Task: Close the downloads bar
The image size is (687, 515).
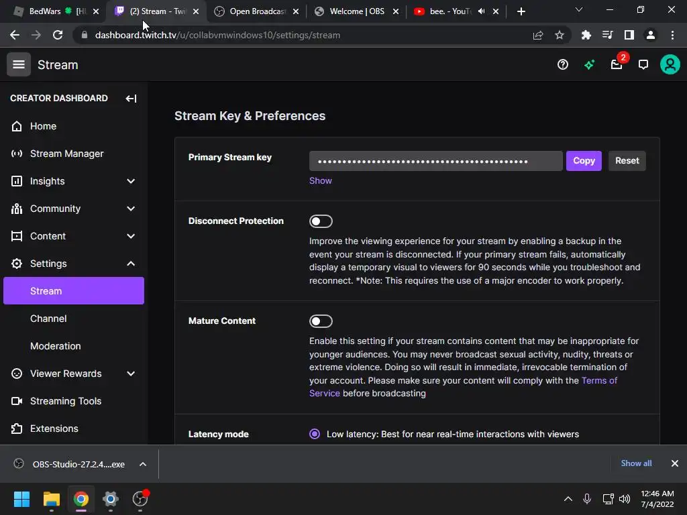Action: [x=675, y=463]
